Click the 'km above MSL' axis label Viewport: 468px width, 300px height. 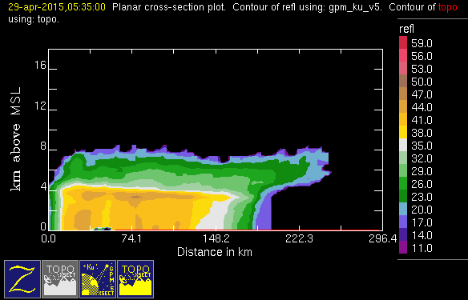tap(16, 139)
